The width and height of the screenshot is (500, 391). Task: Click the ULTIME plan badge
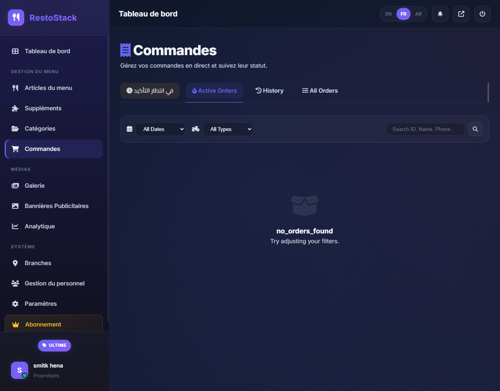pos(54,345)
